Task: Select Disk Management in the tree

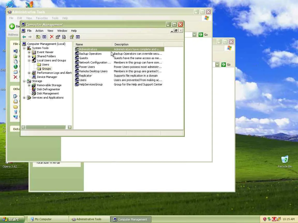Action: (48, 93)
